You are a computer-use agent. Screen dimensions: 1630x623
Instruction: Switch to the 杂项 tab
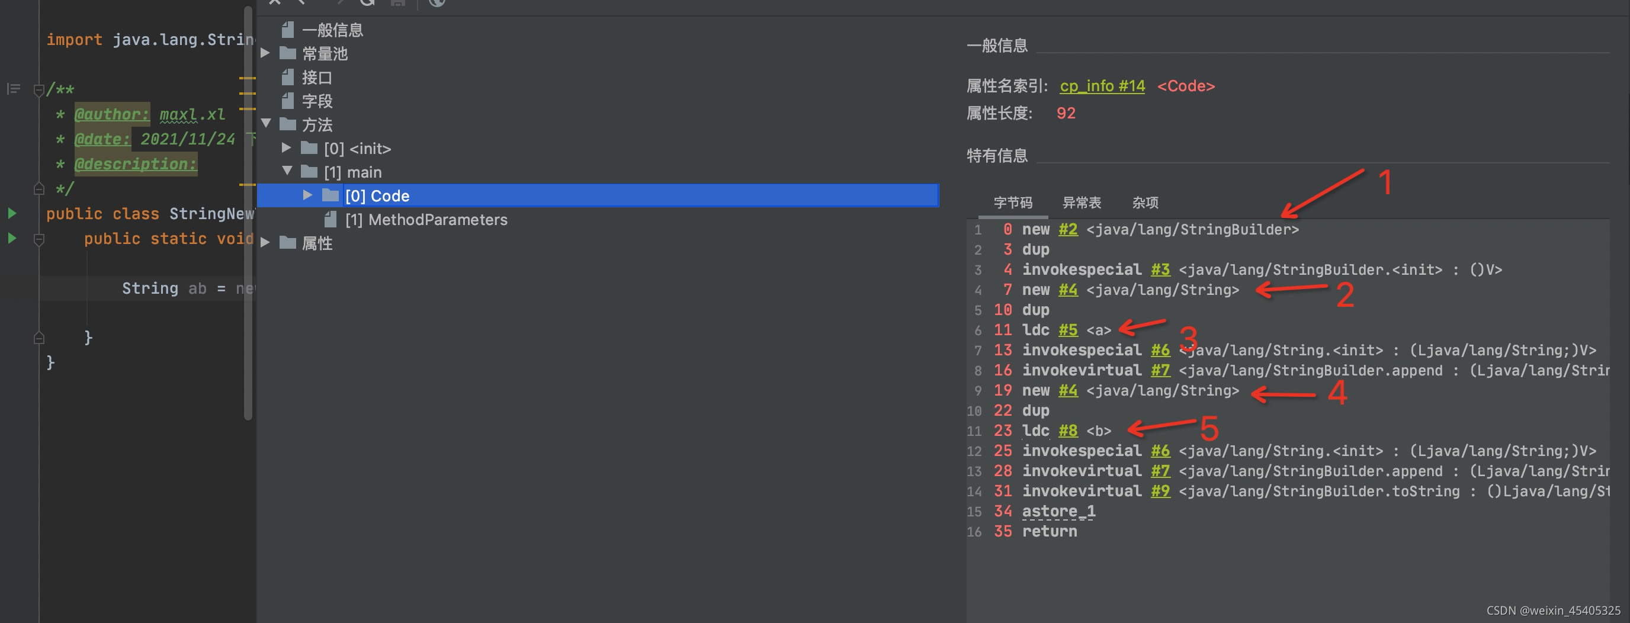[x=1146, y=203]
